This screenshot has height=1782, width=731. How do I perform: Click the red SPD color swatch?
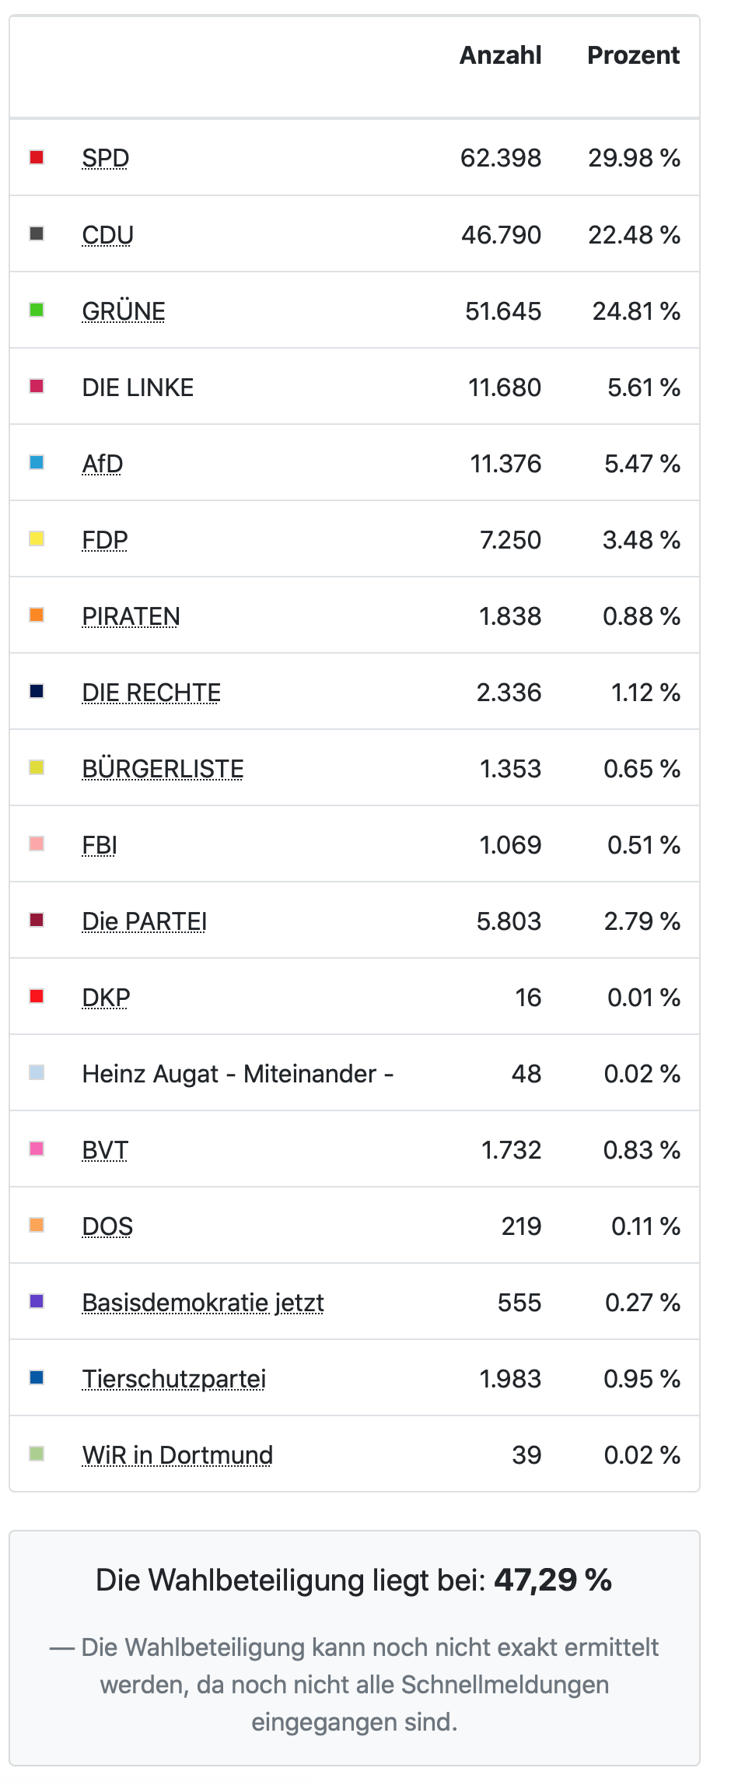click(x=37, y=157)
